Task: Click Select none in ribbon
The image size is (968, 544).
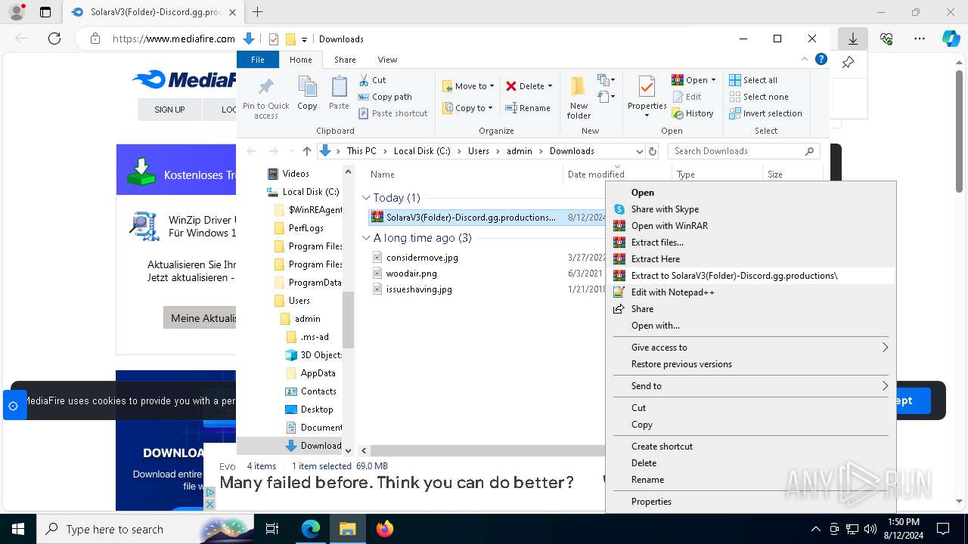Action: coord(759,97)
